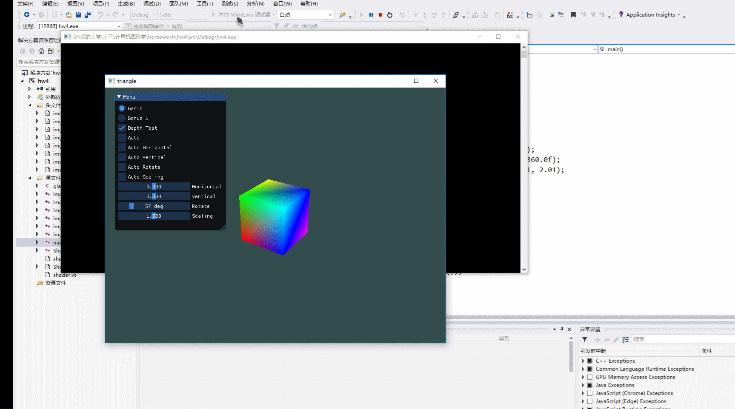Open the Tools menu
Viewport: 735px width, 409px height.
tap(205, 4)
